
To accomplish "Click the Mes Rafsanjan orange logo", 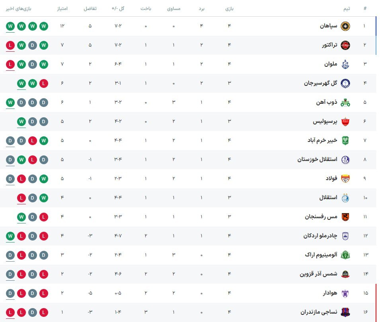I will tap(345, 217).
